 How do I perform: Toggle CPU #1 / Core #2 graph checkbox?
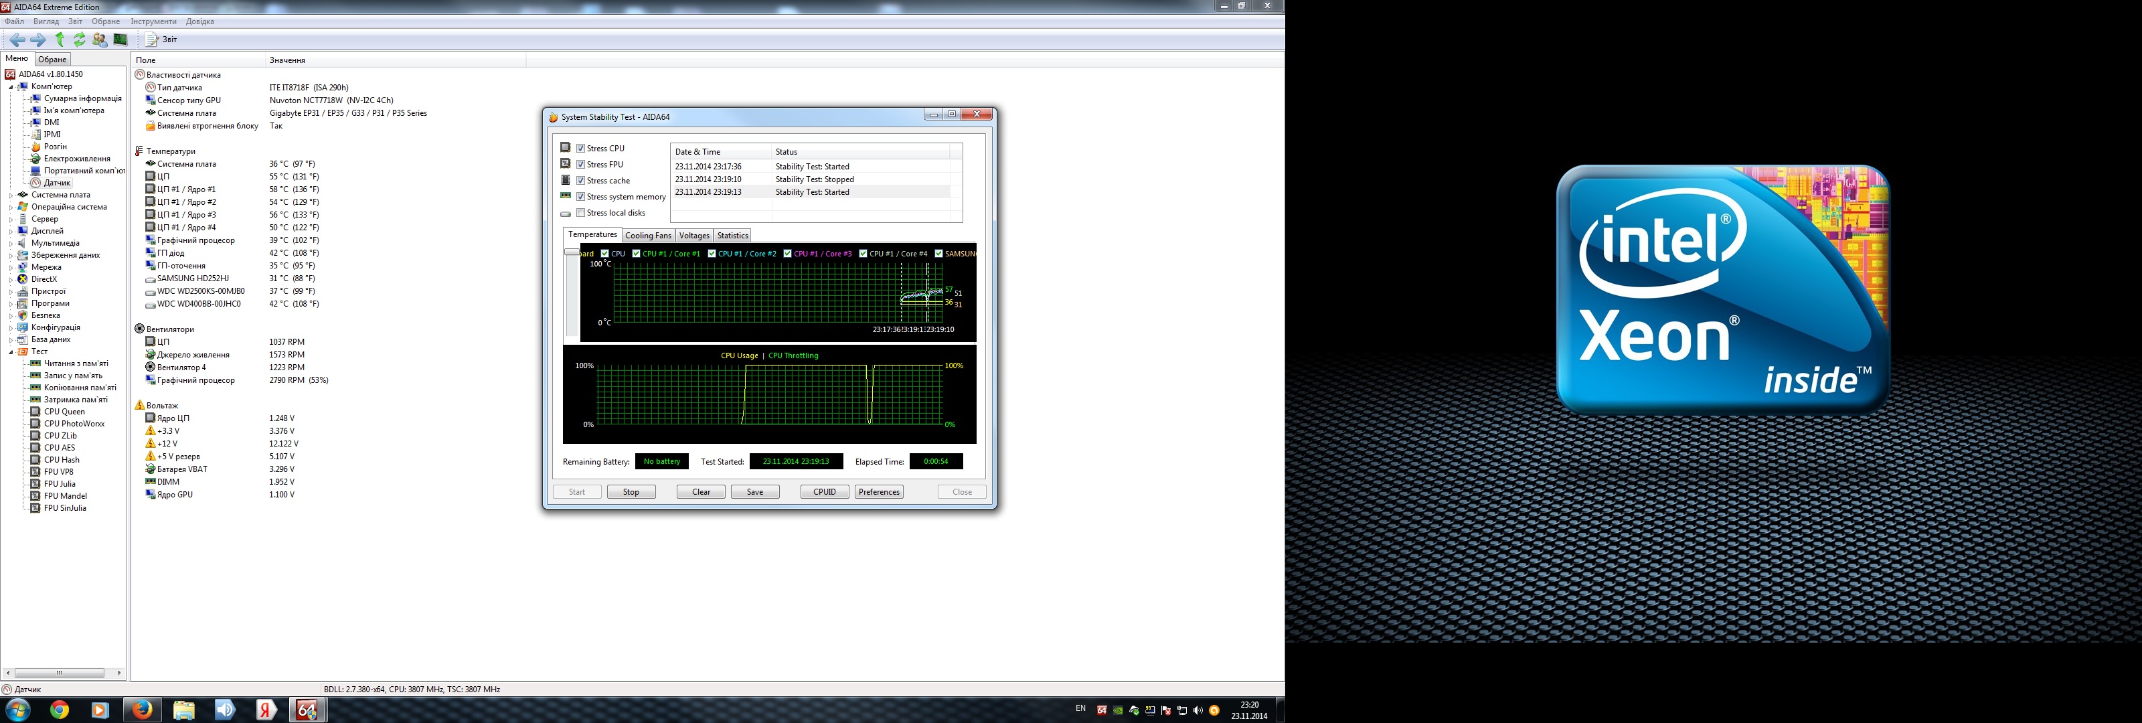[x=712, y=254]
